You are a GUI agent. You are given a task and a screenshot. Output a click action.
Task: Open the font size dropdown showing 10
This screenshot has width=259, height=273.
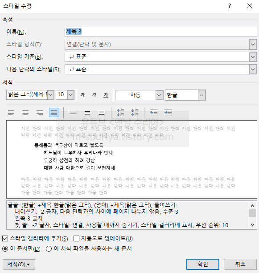70,95
